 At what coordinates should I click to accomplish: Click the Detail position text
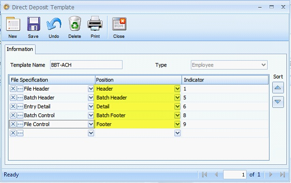click(x=103, y=106)
